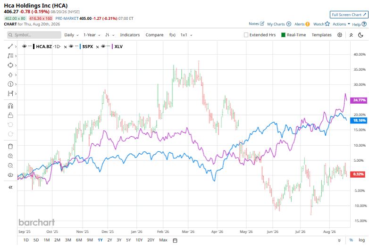This screenshot has width=369, height=248.
Task: Open the three-dot options for HCA.BZ
Action: [30, 46]
